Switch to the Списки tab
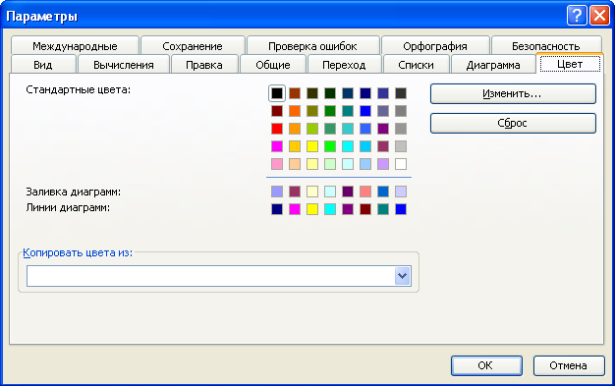The height and width of the screenshot is (386, 615). (417, 65)
